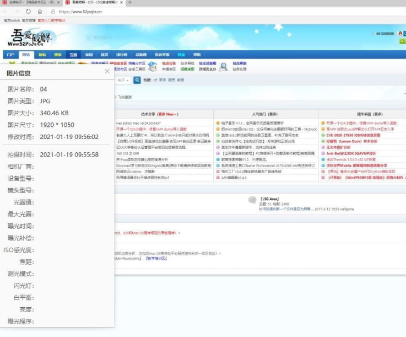View site security lock info
Viewport: 406px width, 337px height.
point(53,12)
